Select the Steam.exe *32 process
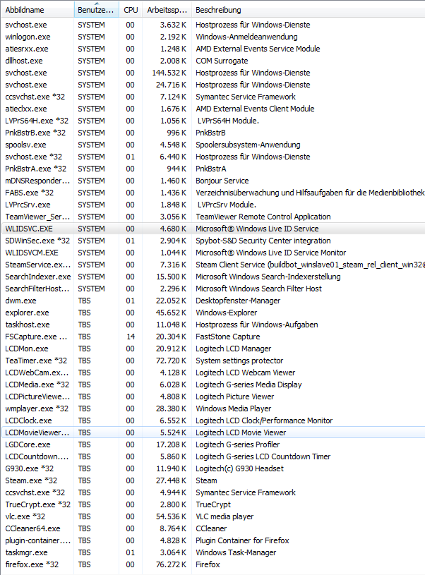425x575 pixels. pos(213,480)
